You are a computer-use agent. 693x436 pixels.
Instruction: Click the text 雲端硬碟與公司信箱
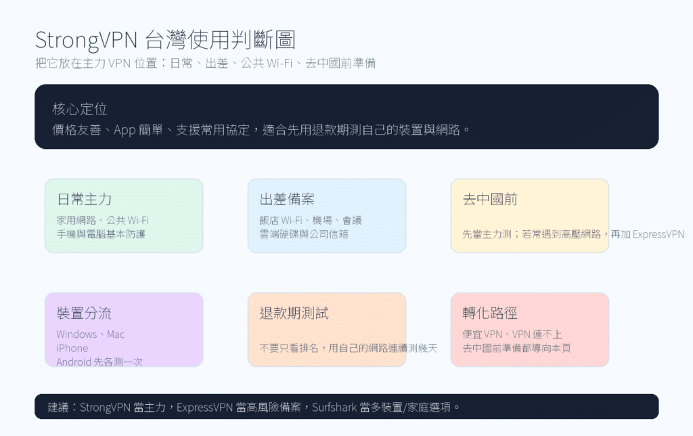tap(304, 234)
